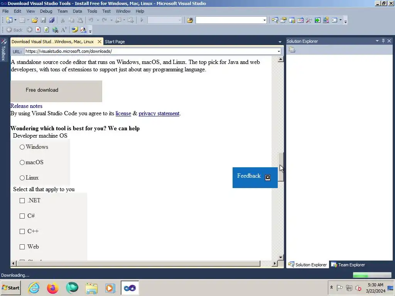The image size is (395, 296).
Task: Select the macOS radio button
Action: pyautogui.click(x=22, y=162)
